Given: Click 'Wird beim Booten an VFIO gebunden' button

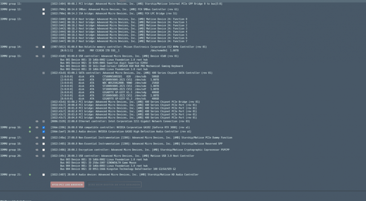Looking at the screenshot, I should [114, 185].
